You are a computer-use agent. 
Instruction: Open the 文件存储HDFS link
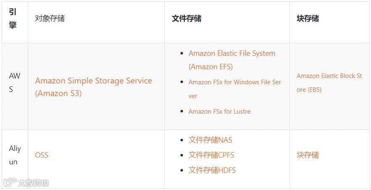point(212,170)
